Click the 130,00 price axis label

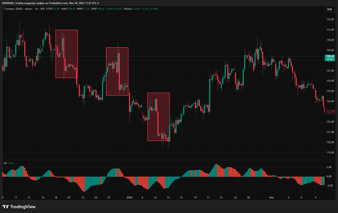tap(330, 40)
